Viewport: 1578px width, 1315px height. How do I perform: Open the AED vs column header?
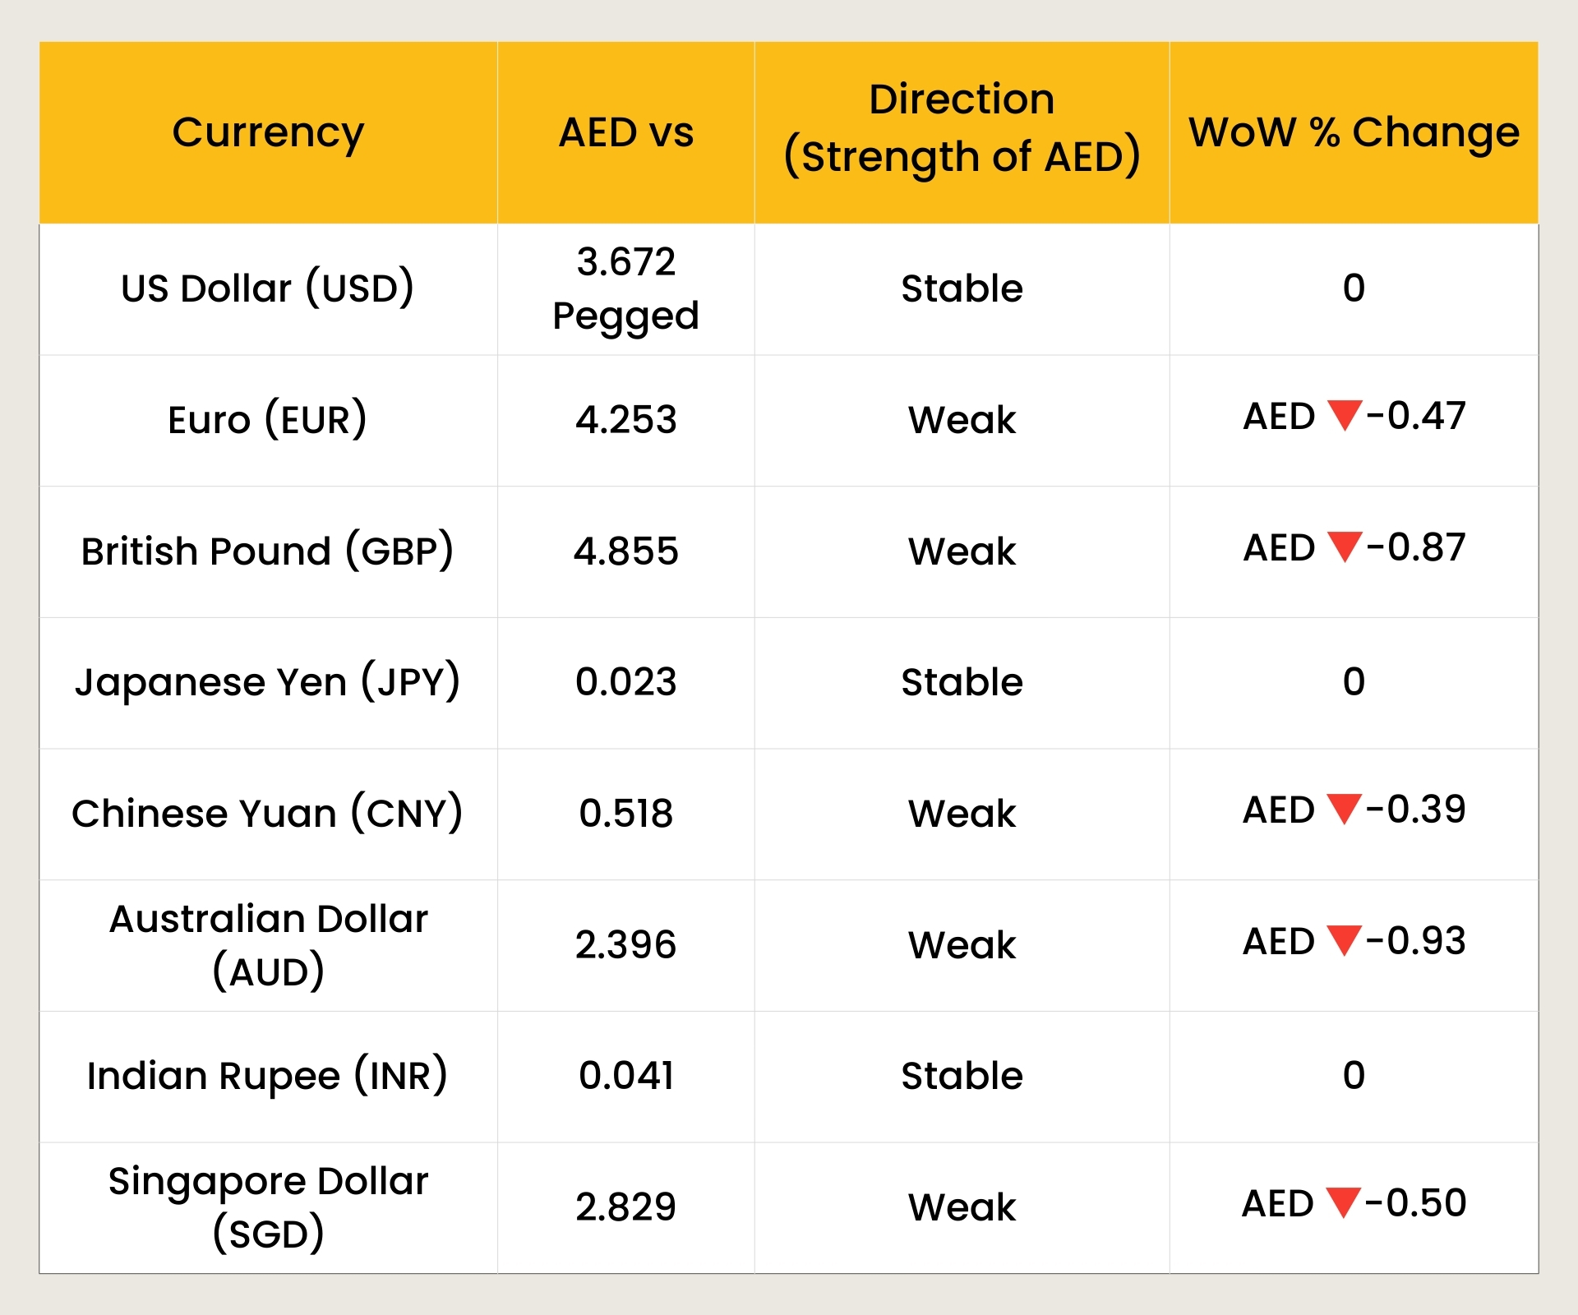pos(626,131)
